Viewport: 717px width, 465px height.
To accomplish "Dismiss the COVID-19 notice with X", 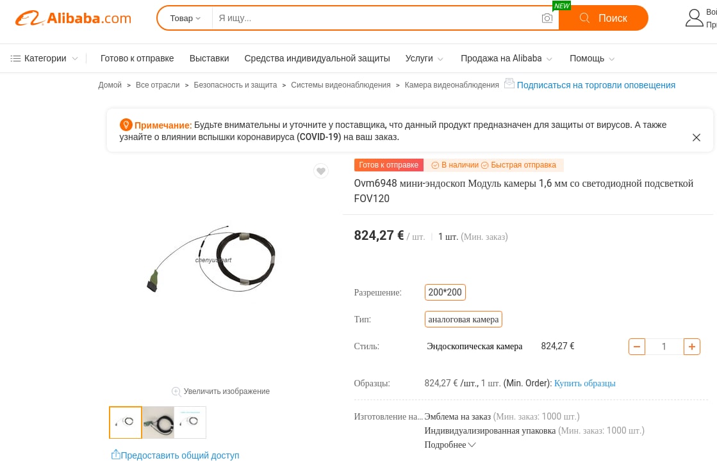I will 696,138.
